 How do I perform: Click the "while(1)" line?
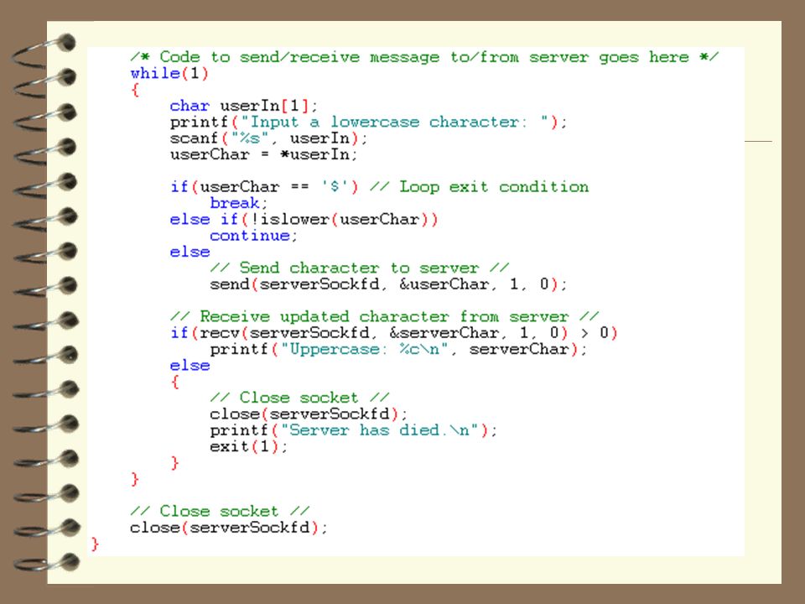point(169,73)
